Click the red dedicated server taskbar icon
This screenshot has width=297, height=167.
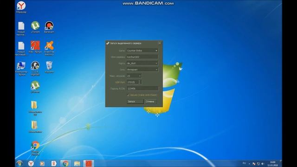tap(89, 163)
